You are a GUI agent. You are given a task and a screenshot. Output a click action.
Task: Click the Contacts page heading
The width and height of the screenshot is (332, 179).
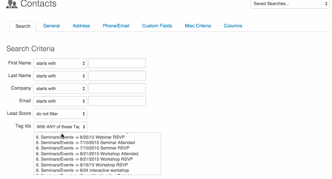point(39,4)
